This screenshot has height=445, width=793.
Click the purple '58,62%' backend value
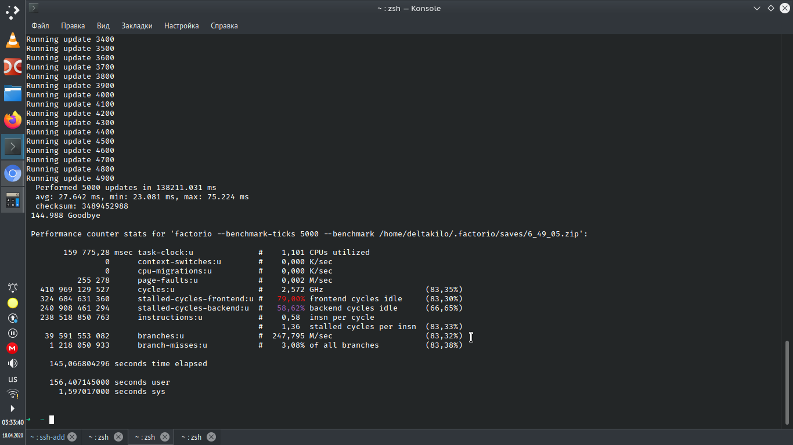(291, 308)
